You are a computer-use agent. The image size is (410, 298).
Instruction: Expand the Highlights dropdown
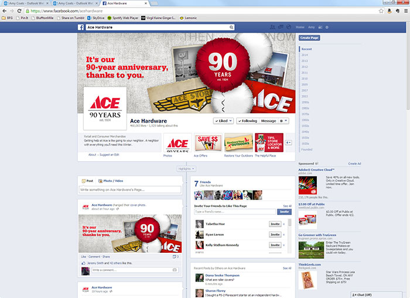[186, 169]
